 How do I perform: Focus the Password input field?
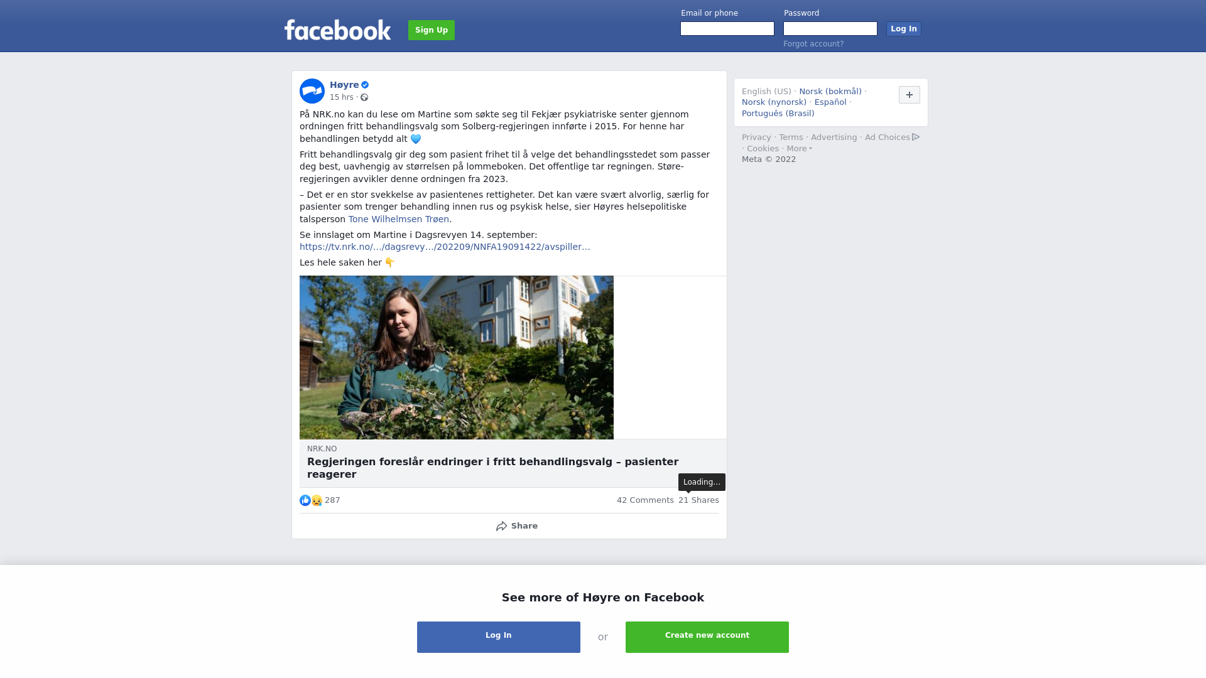point(830,29)
